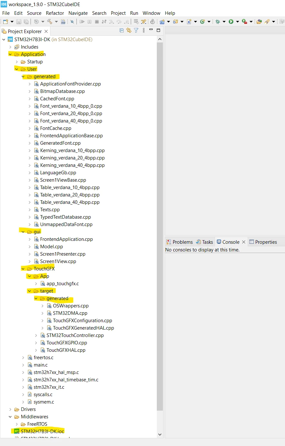Switch to the Tasks tab
Image resolution: width=285 pixels, height=446 pixels.
(204, 242)
